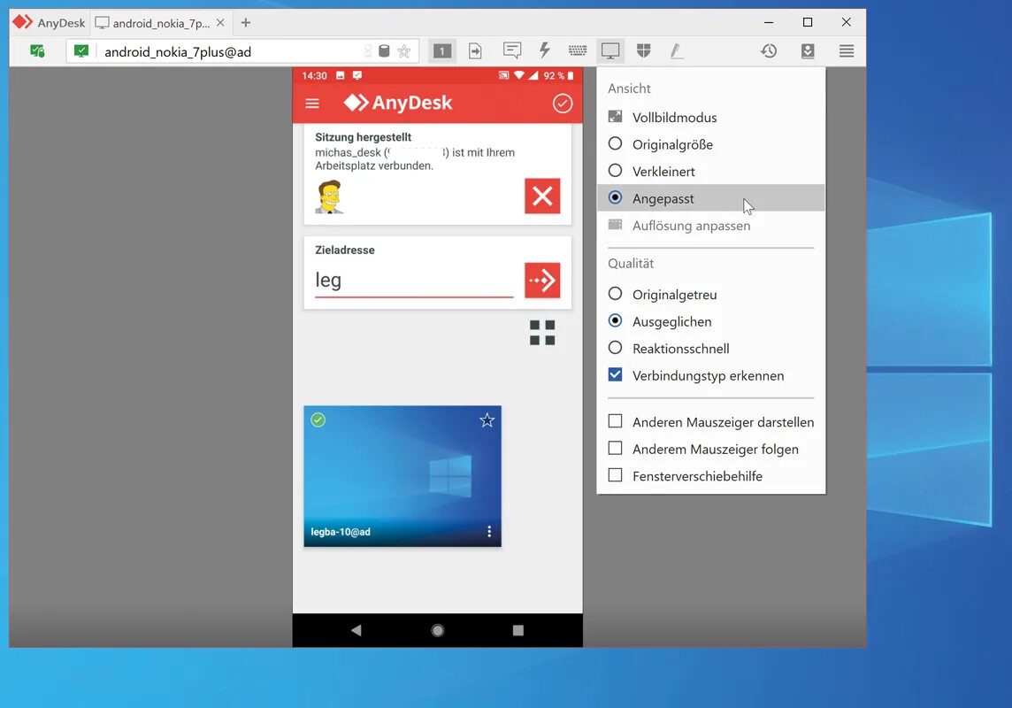Select Ausgeglichen quality option
Image resolution: width=1012 pixels, height=708 pixels.
click(711, 321)
